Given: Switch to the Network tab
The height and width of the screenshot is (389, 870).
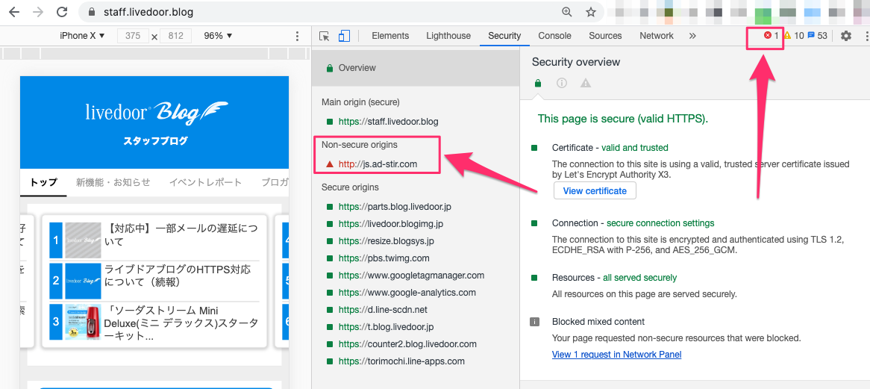Looking at the screenshot, I should [x=657, y=36].
